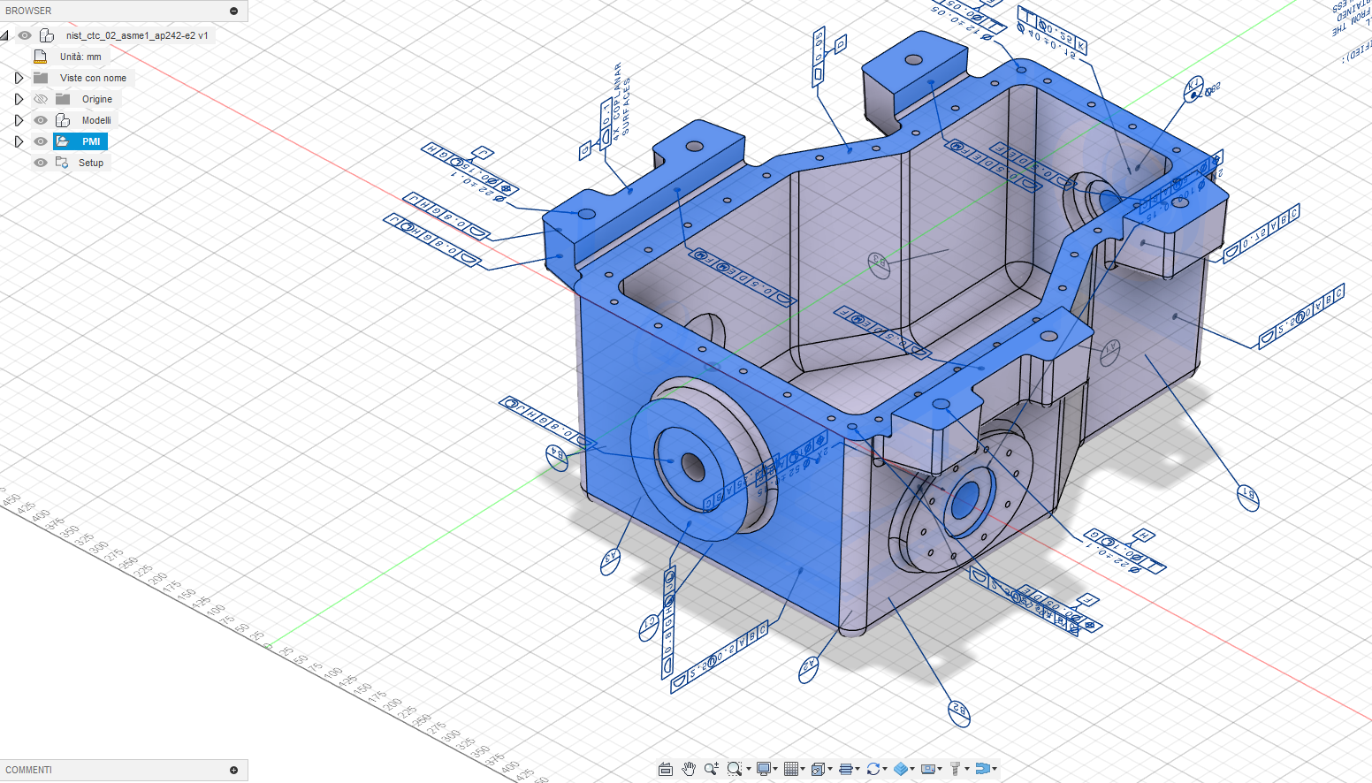Collapse the BROWSER panel with minus button

tap(234, 11)
